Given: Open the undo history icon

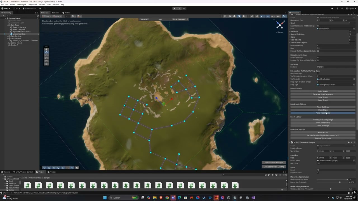Looking at the screenshot, I should coord(337,9).
